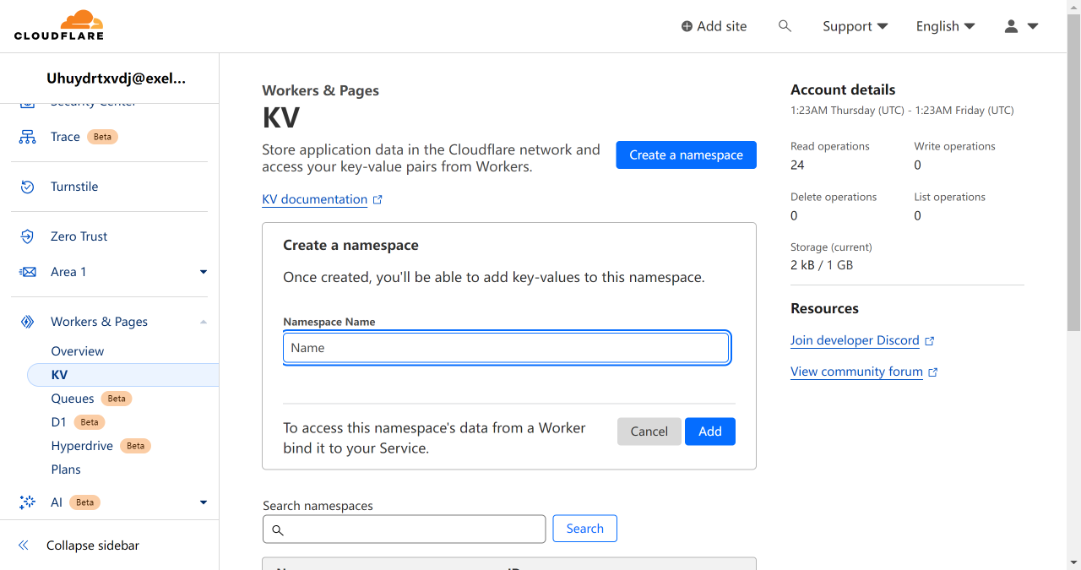Click the Zero Trust shield icon
The width and height of the screenshot is (1081, 570).
tap(27, 236)
